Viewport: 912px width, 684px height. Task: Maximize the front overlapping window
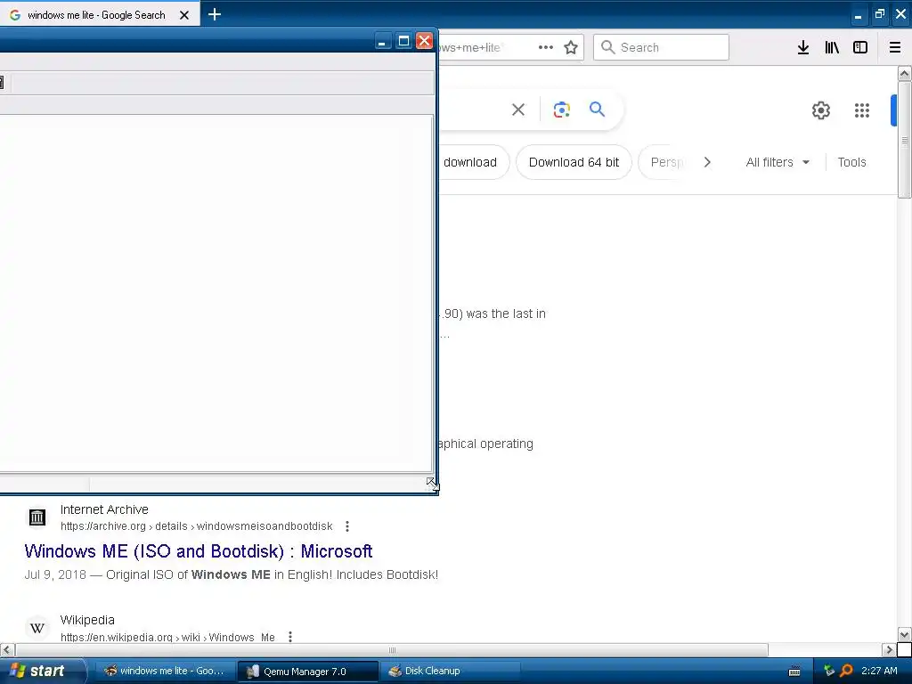point(403,41)
